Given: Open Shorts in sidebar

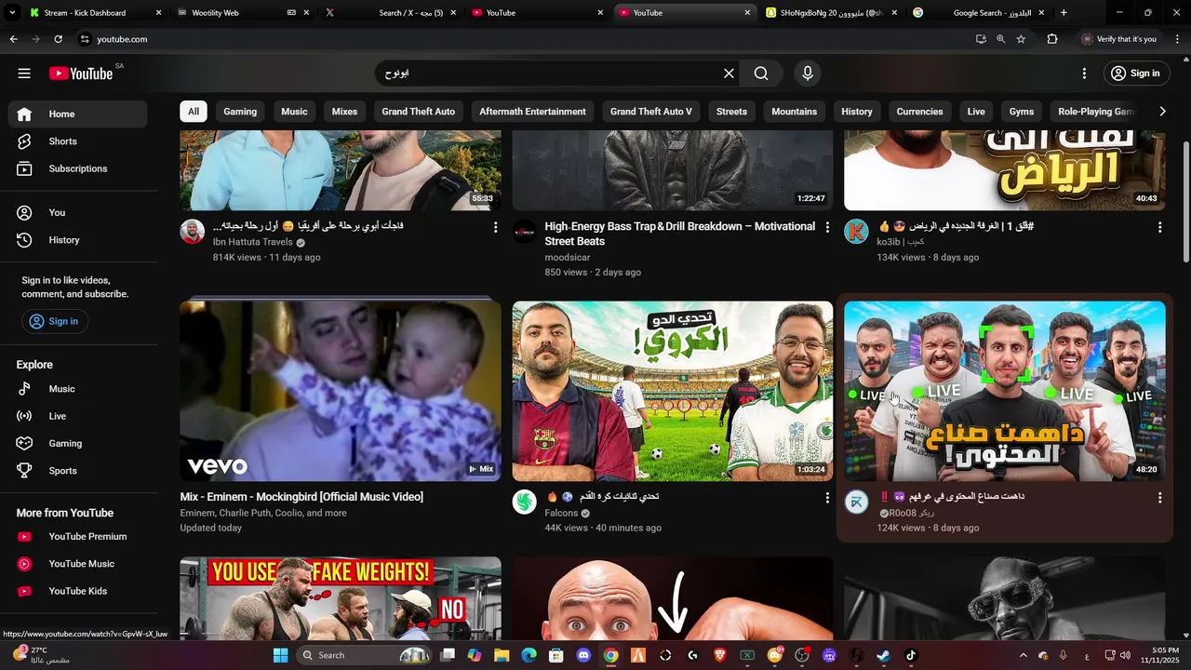Looking at the screenshot, I should coord(78,141).
